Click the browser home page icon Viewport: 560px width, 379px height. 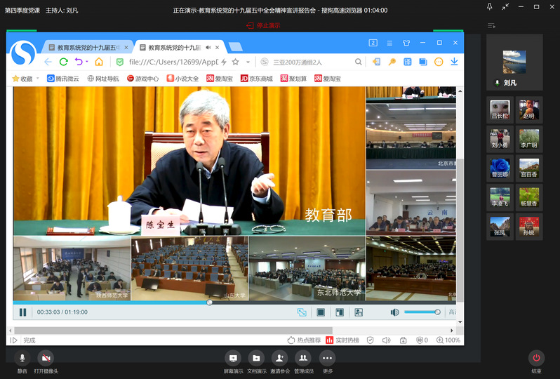coord(99,62)
